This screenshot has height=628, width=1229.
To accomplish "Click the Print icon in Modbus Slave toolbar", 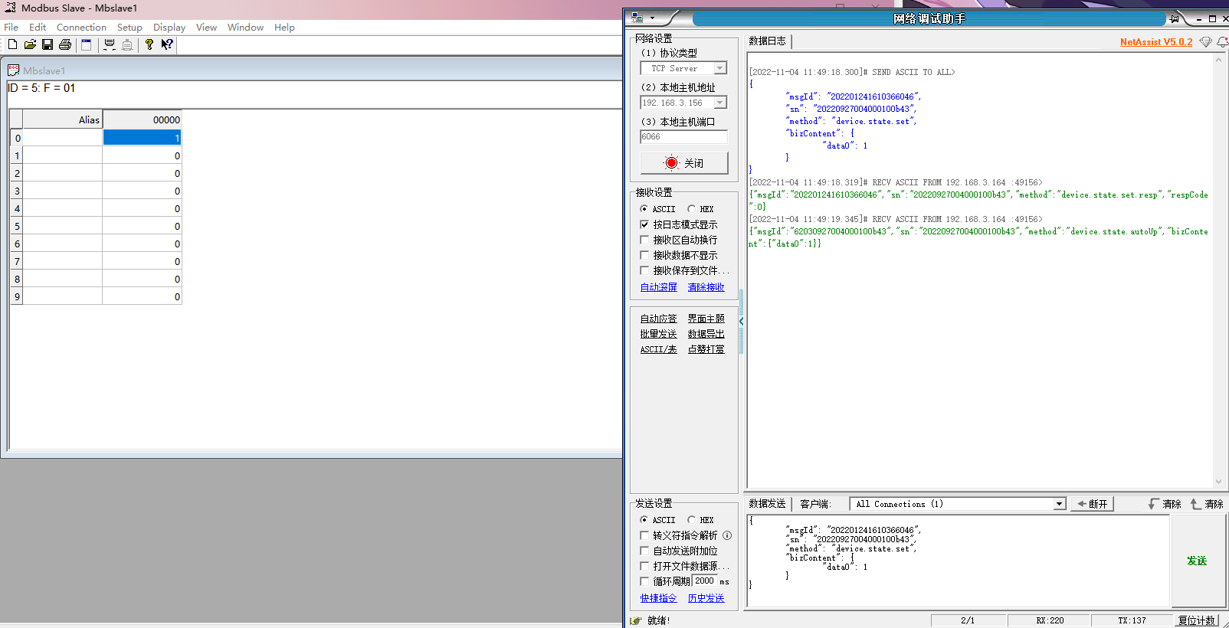I will point(65,44).
